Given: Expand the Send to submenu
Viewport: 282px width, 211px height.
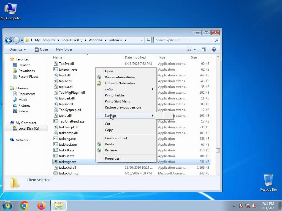Looking at the screenshot, I should tap(126, 116).
